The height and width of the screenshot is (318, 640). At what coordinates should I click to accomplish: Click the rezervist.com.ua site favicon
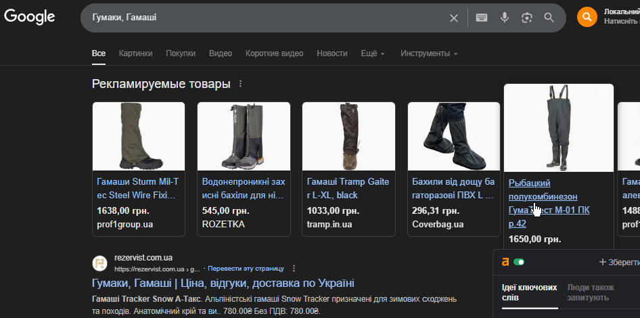click(x=99, y=263)
